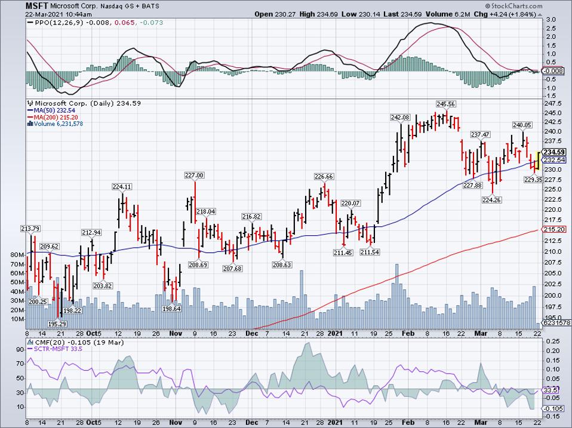Click the Nov label on the date axis
Viewport: 572px width, 428px height.
coord(175,334)
